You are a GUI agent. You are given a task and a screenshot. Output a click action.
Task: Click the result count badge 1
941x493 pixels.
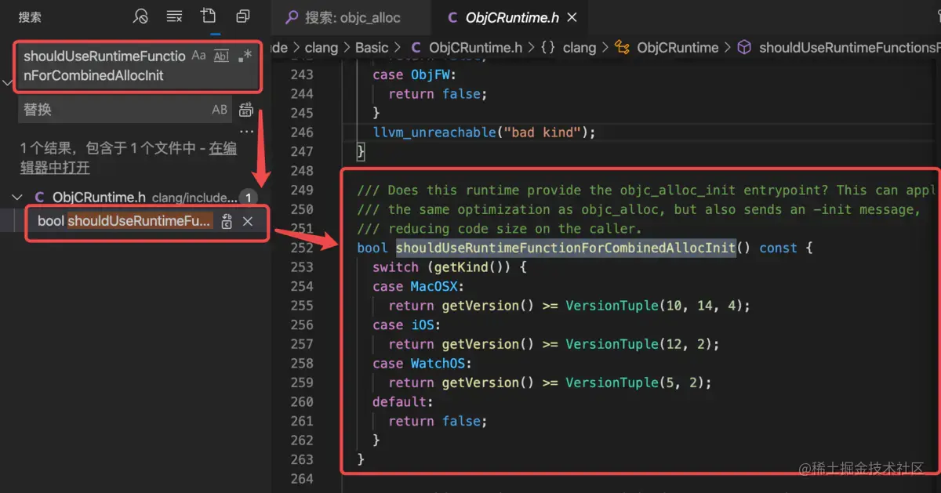248,198
